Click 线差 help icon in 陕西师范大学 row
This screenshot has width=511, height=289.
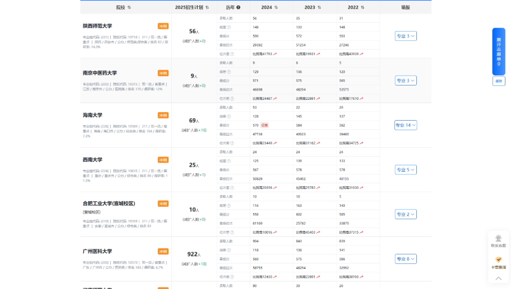229,27
